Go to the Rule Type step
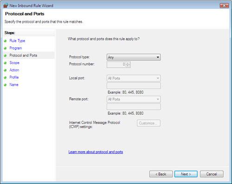Screen dimensions: 232x184 [17, 41]
